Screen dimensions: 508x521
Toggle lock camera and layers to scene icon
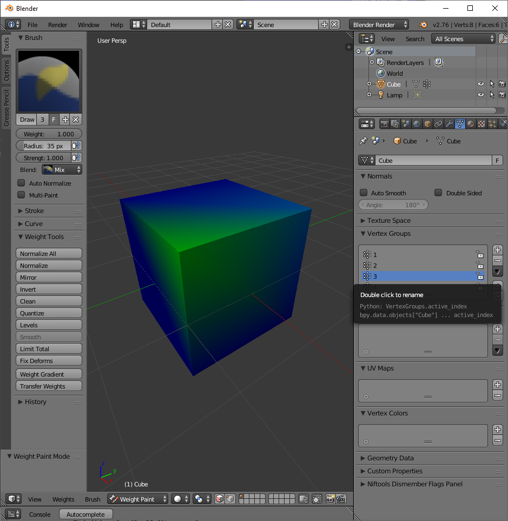(304, 499)
